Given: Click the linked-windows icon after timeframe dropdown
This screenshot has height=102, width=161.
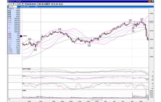Looking at the screenshot, I should [x=26, y=4].
